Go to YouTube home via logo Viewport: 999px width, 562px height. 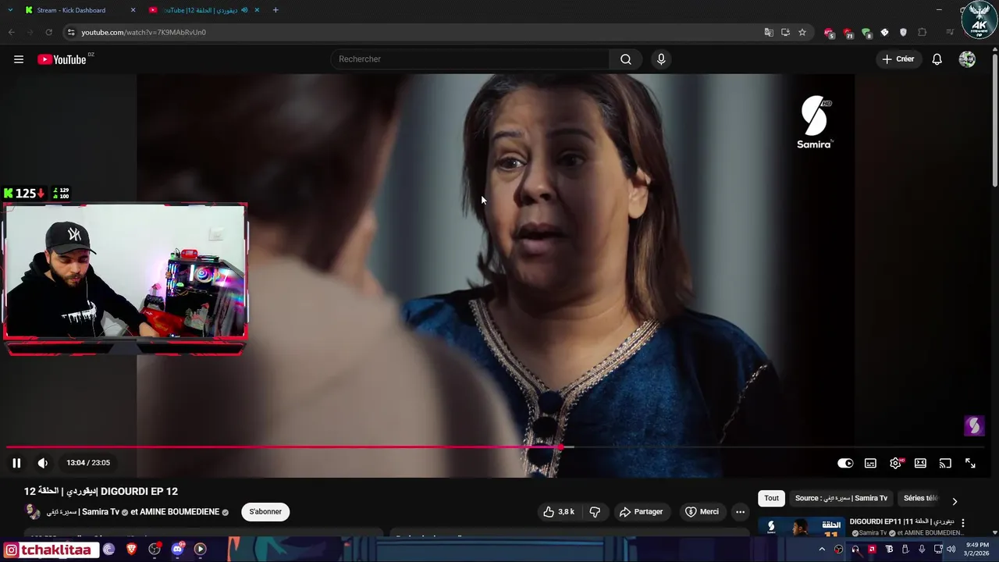[62, 59]
